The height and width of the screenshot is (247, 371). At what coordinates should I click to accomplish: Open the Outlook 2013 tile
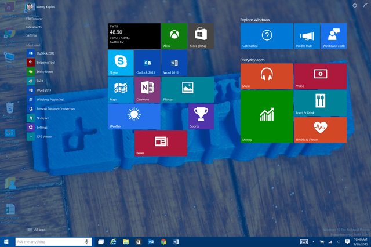[x=147, y=63]
